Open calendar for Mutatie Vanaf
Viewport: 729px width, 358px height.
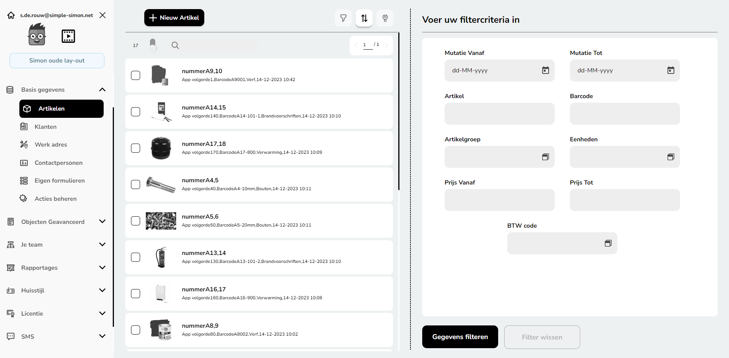(546, 70)
